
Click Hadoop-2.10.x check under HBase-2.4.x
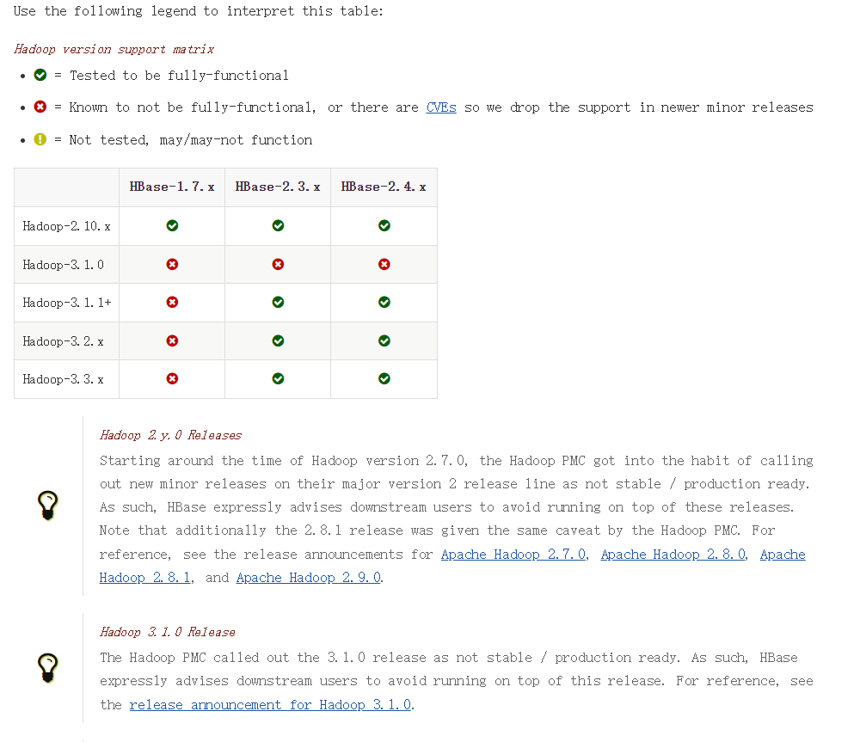click(x=384, y=225)
